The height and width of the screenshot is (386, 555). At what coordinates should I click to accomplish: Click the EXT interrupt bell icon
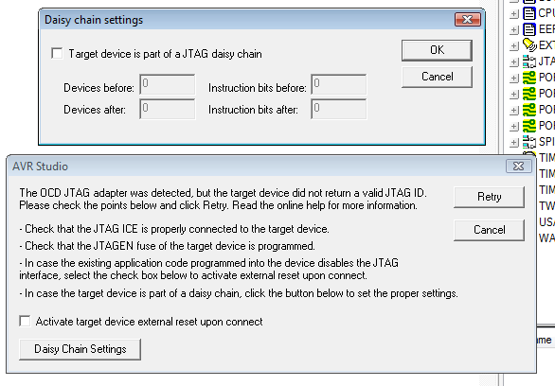click(529, 45)
